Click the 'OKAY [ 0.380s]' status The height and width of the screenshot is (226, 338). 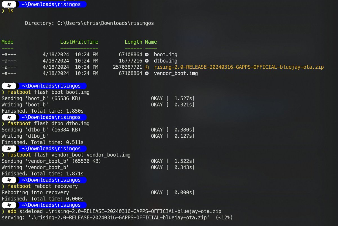[173, 130]
